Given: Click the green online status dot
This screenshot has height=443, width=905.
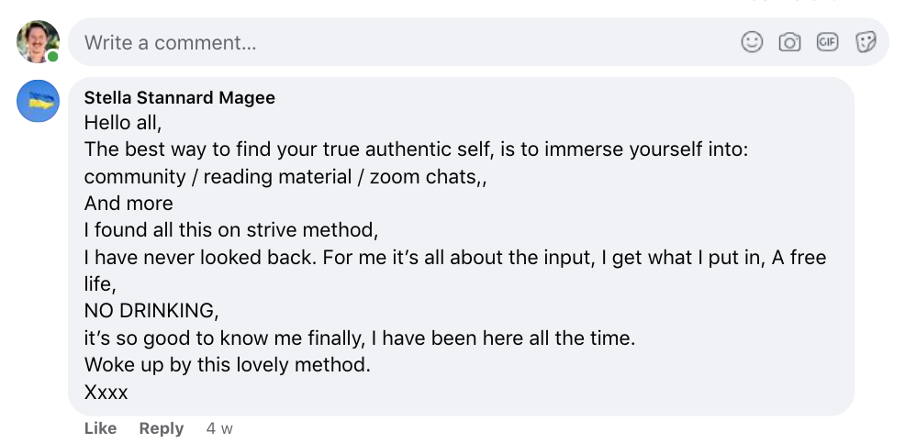Looking at the screenshot, I should [53, 57].
